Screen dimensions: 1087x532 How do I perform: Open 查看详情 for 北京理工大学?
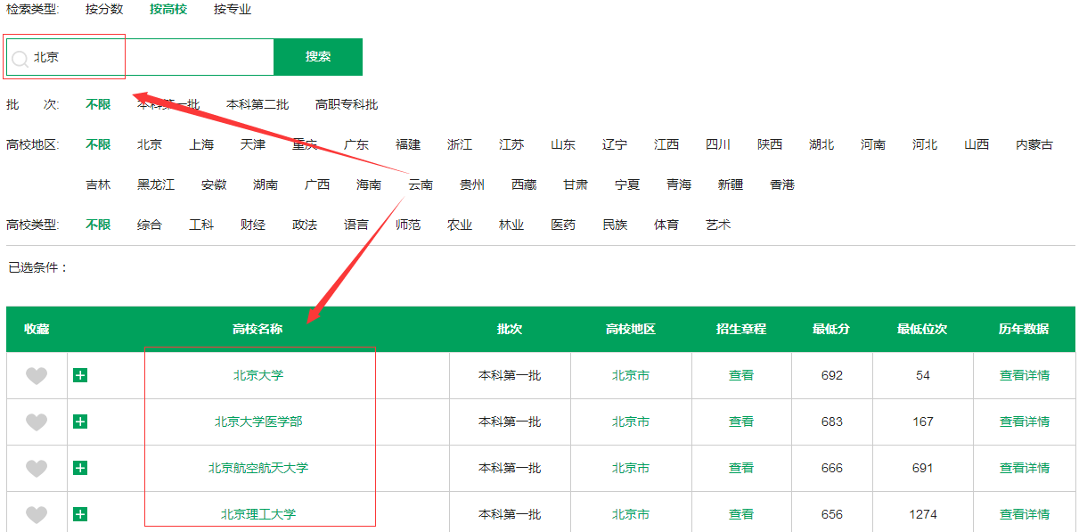1025,514
